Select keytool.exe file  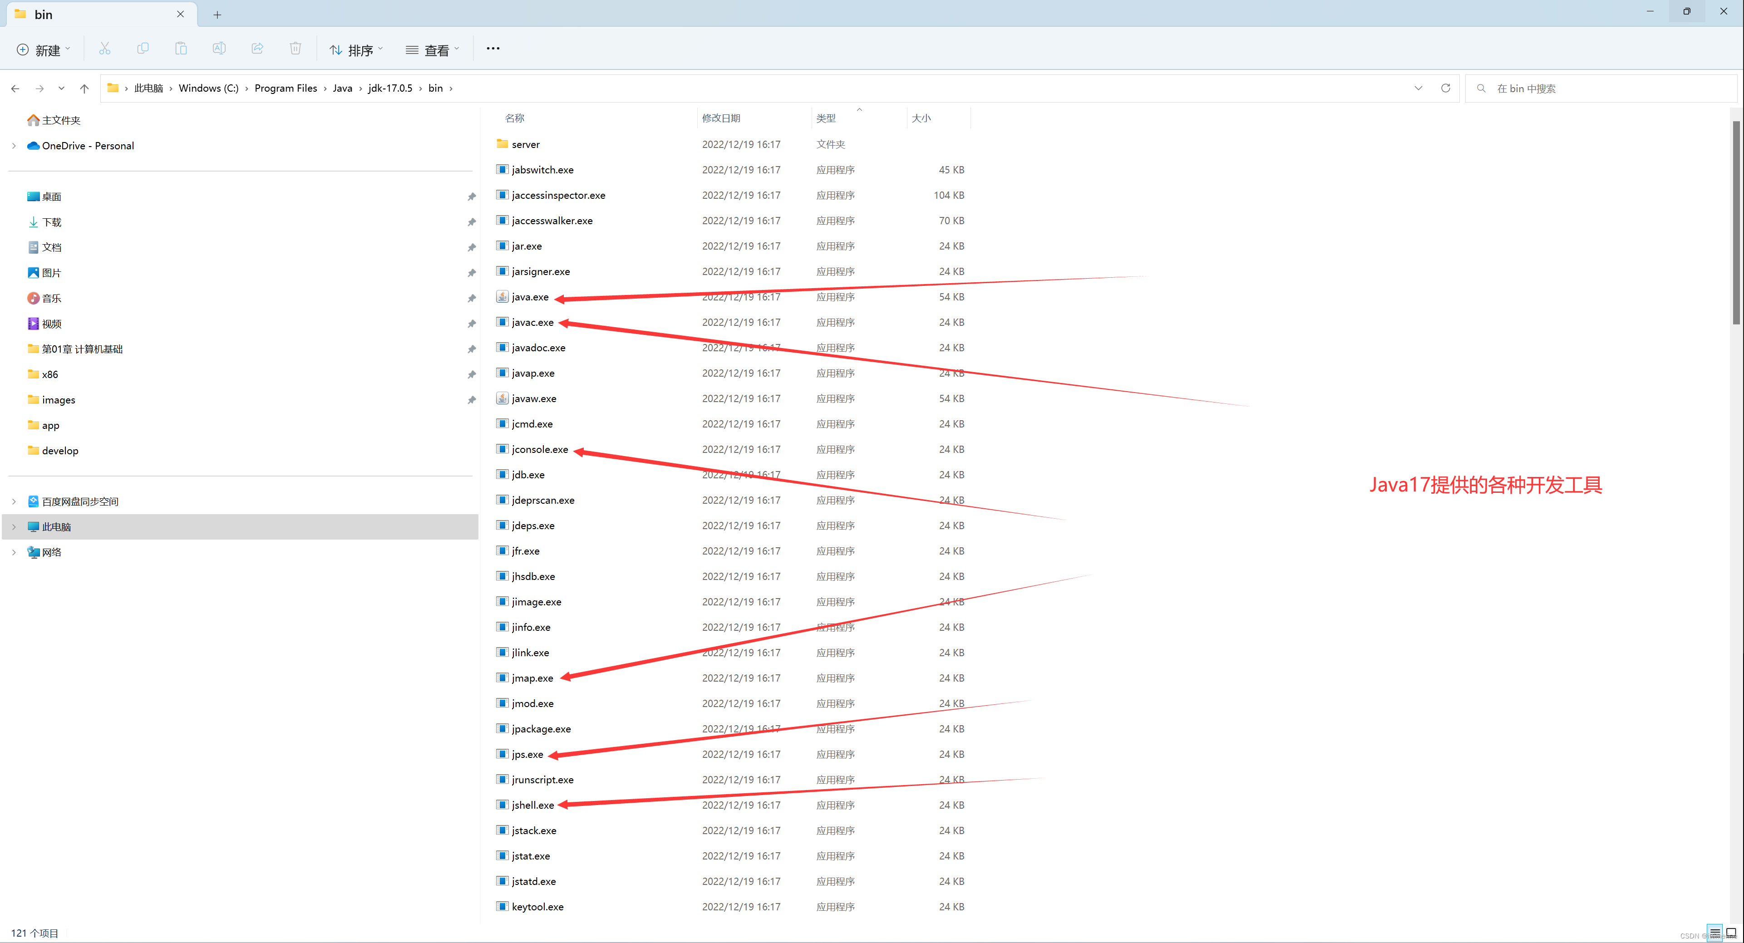pos(537,906)
